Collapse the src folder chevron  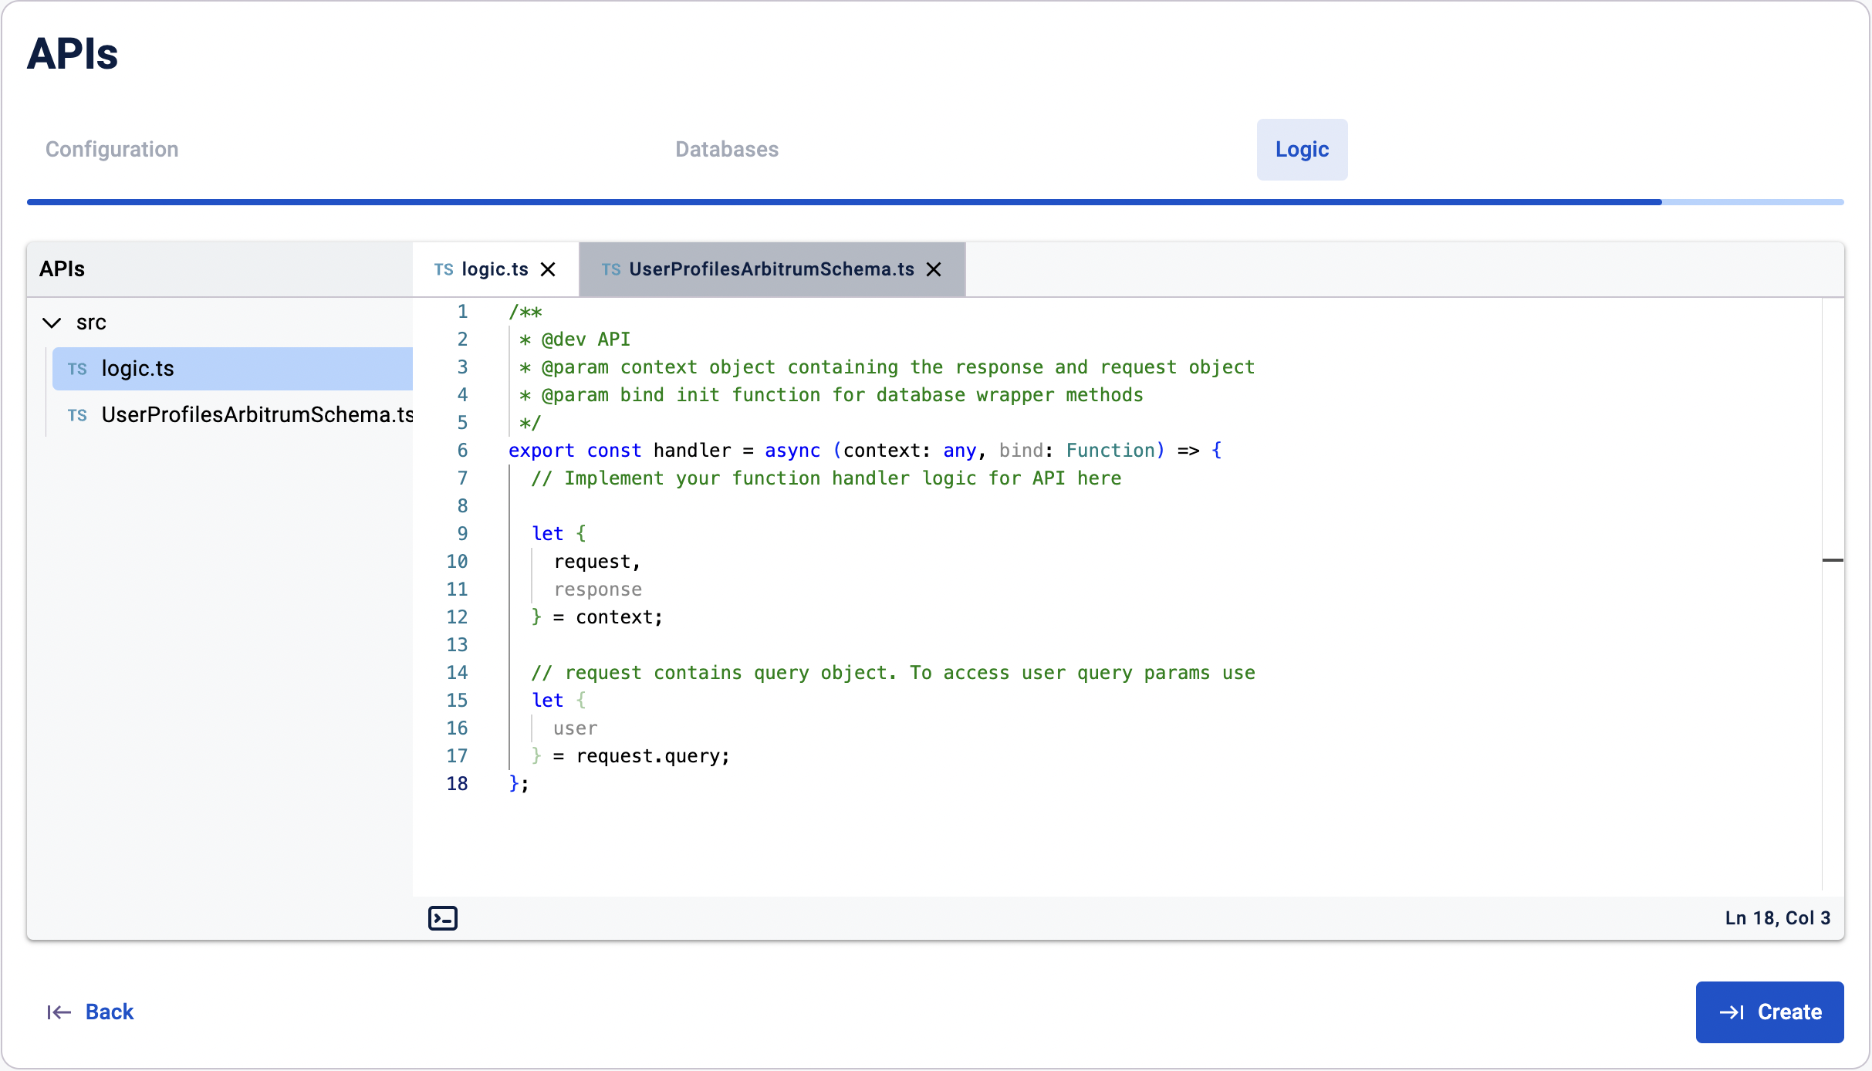point(52,323)
